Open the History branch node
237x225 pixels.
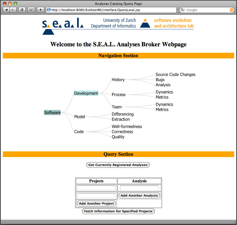pos(118,80)
